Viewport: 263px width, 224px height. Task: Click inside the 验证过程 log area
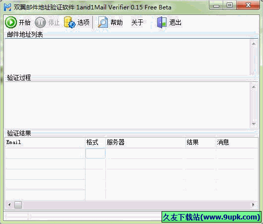tap(127, 105)
